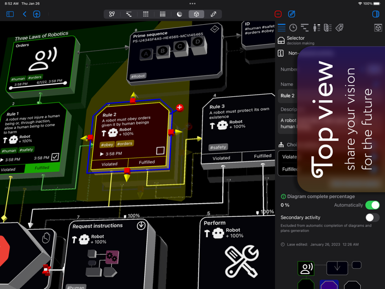Tap the #safety tag on Rule 3

pyautogui.click(x=218, y=147)
